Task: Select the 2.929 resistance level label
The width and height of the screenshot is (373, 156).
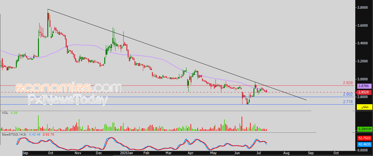Action: [x=347, y=83]
